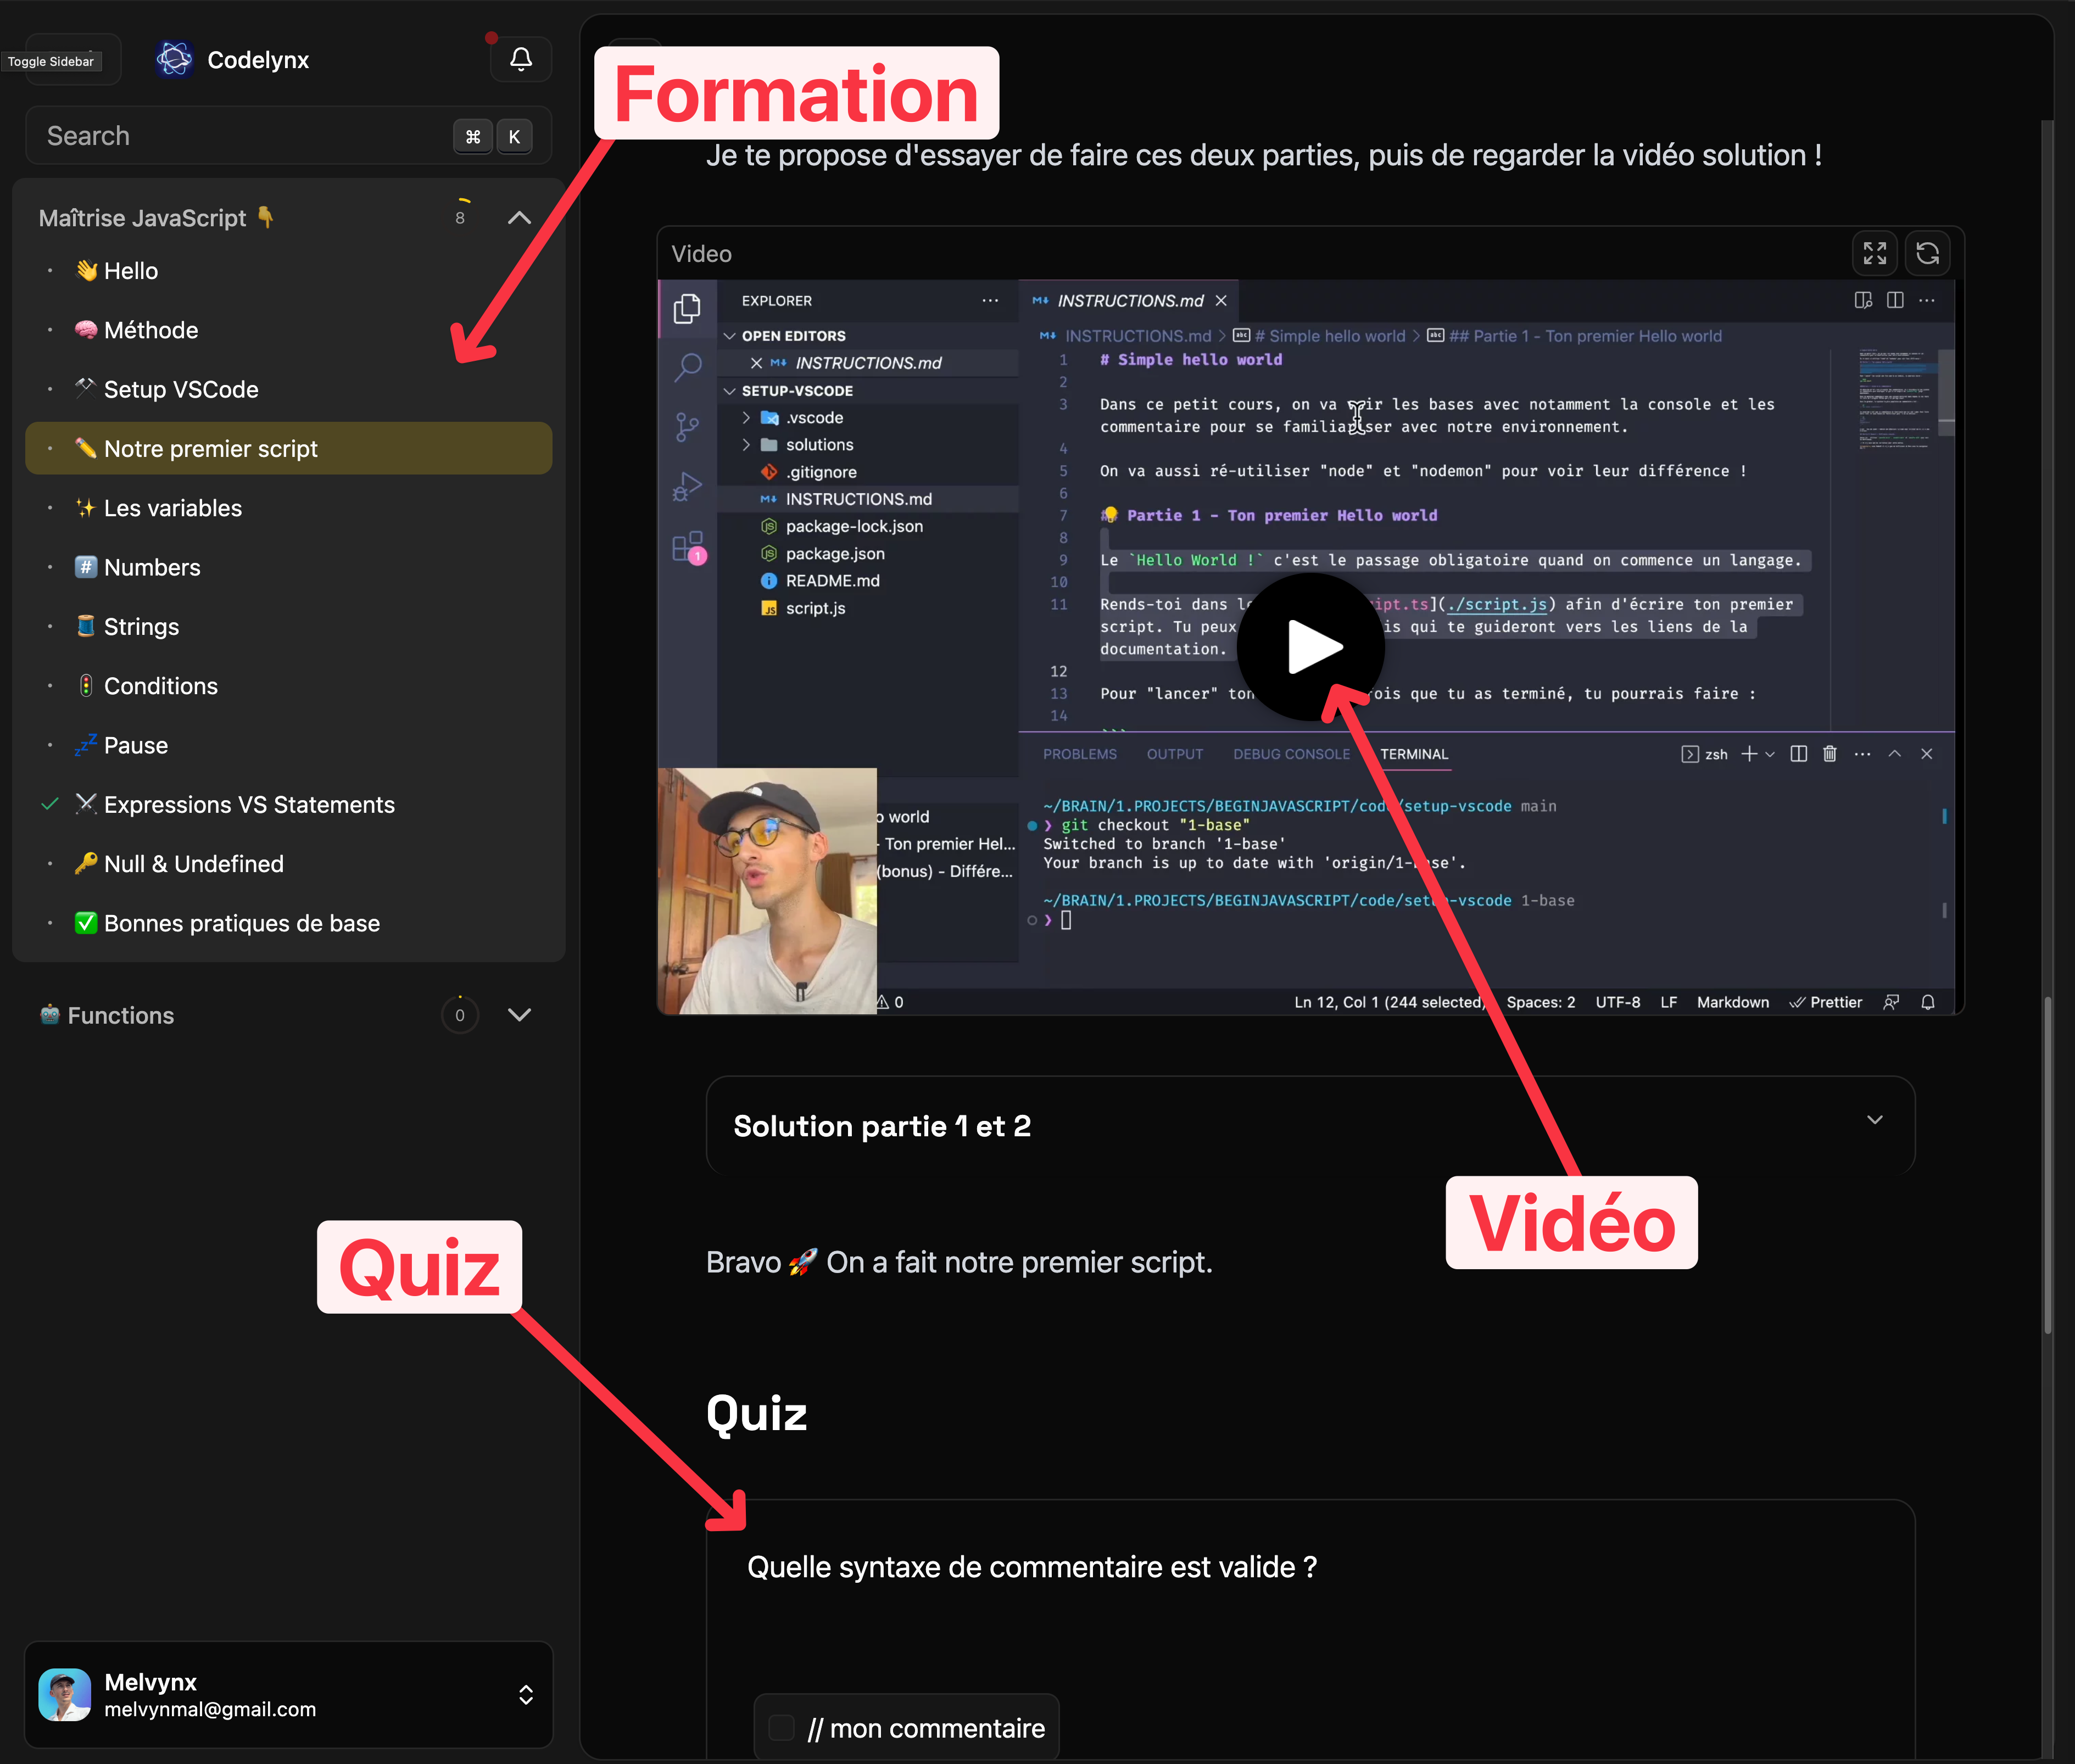
Task: Open Expressions VS Statements lesson
Action: click(x=288, y=804)
